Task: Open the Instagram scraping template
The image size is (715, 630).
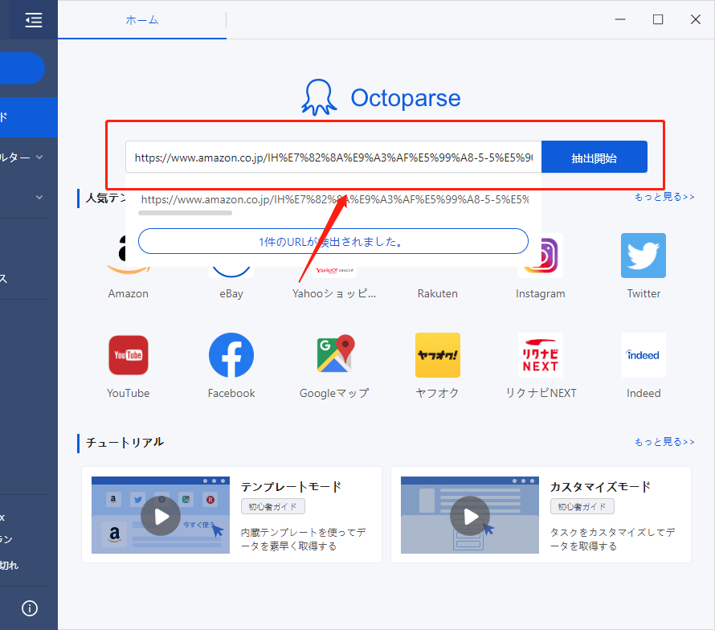Action: pos(540,256)
